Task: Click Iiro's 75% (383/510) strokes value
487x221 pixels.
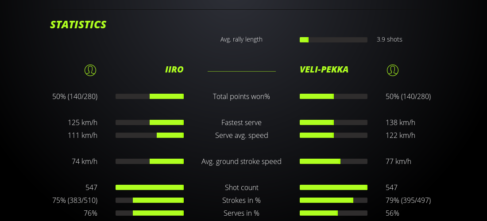Action: pyautogui.click(x=75, y=200)
